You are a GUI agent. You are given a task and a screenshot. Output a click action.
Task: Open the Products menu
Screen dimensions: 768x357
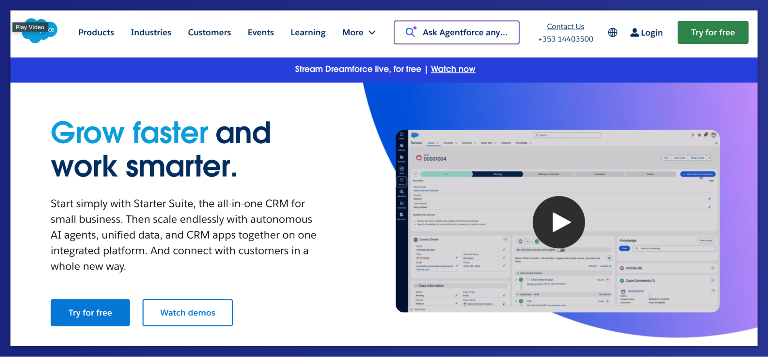click(96, 33)
